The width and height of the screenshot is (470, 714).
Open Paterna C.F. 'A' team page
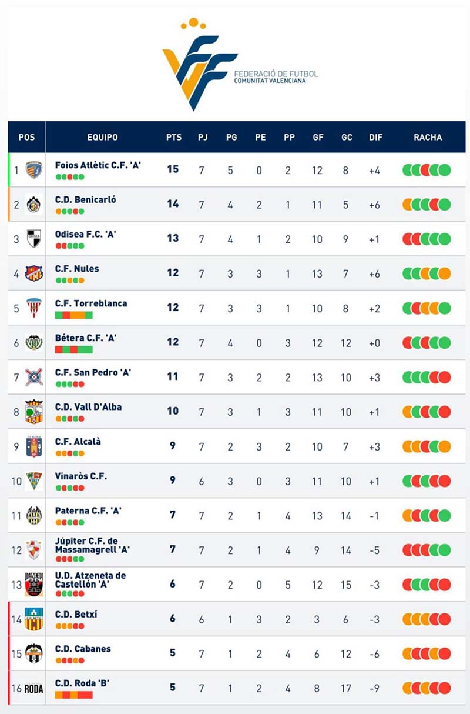88,511
